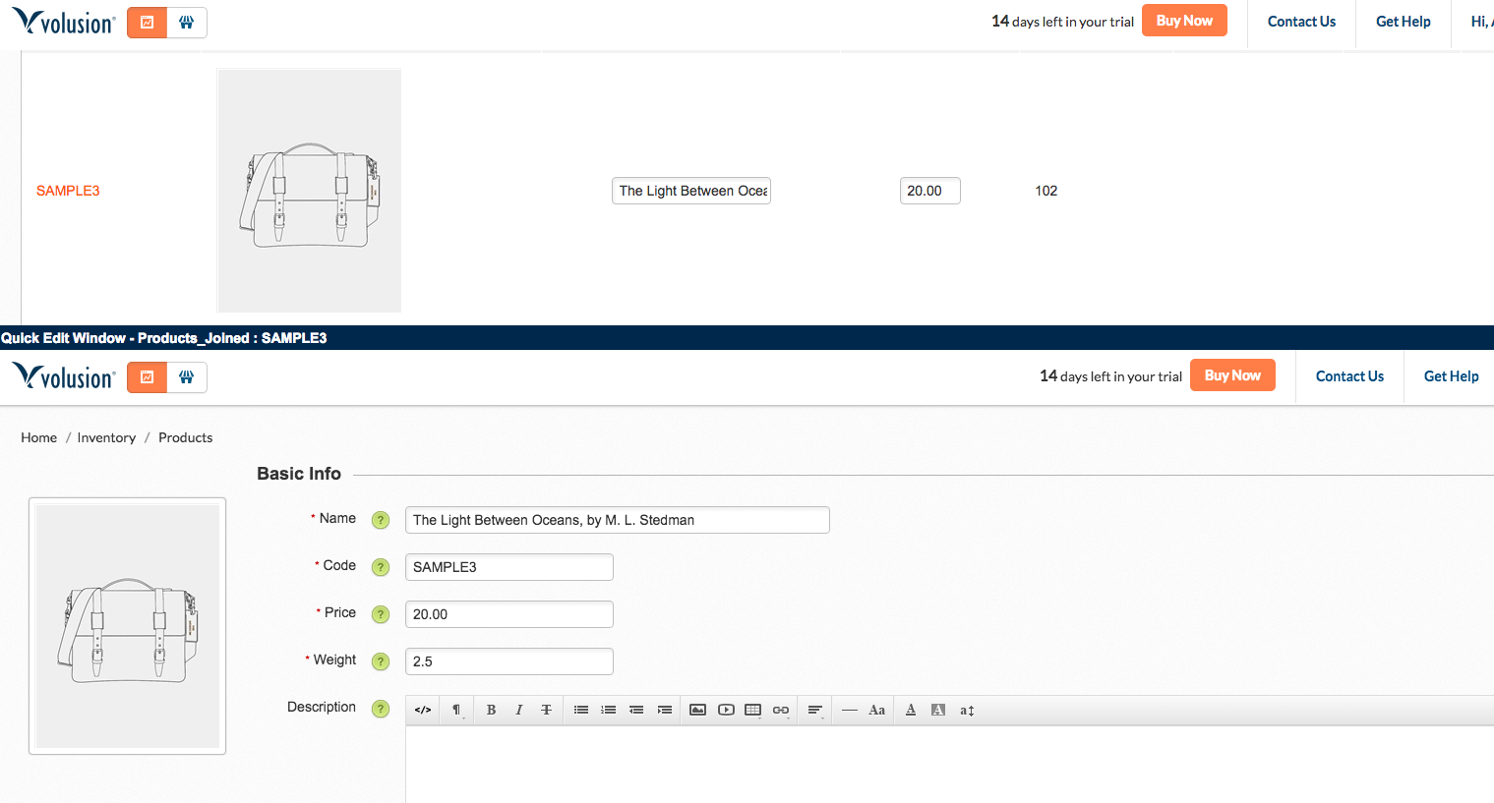Open the insert link dropdown
The height and width of the screenshot is (803, 1494).
click(x=781, y=710)
